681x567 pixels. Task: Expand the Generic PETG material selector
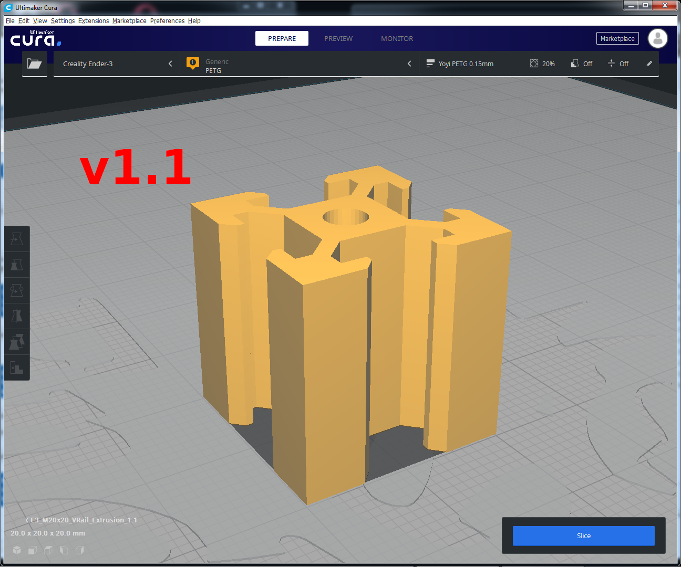pyautogui.click(x=300, y=64)
